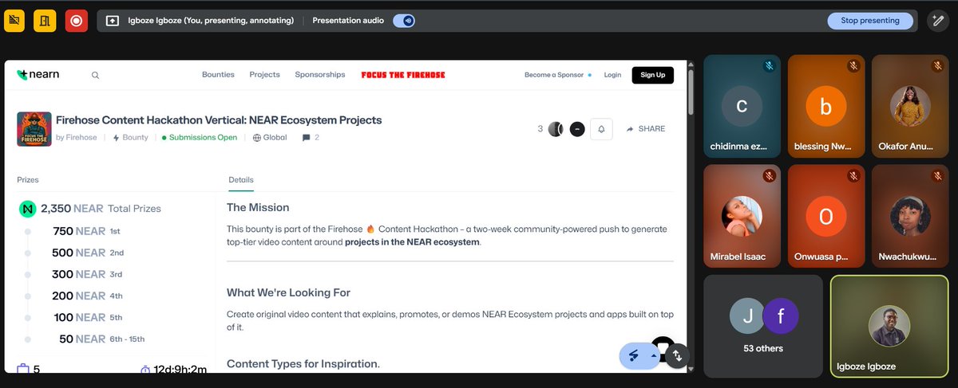Image resolution: width=958 pixels, height=388 pixels.
Task: Click the 300 NEAR 3rd prize row
Action: click(x=88, y=274)
